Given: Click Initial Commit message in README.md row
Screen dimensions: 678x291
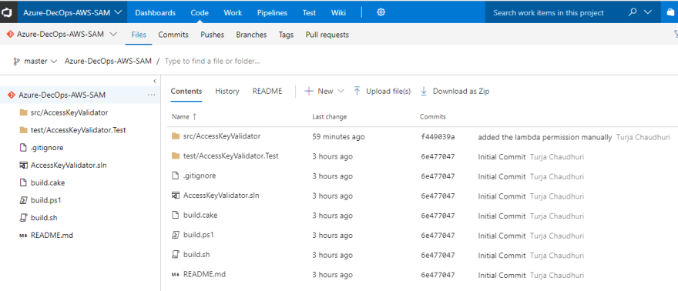Looking at the screenshot, I should click(502, 275).
